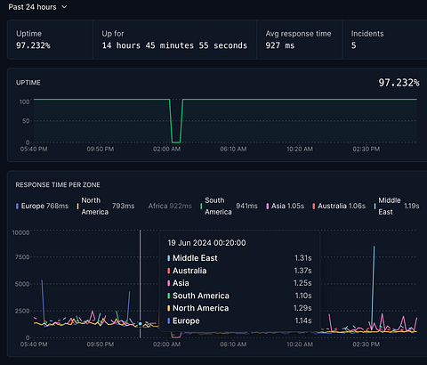Viewport: 427px width, 365px height.
Task: Click the Uptime percentage stat card
Action: (x=50, y=39)
